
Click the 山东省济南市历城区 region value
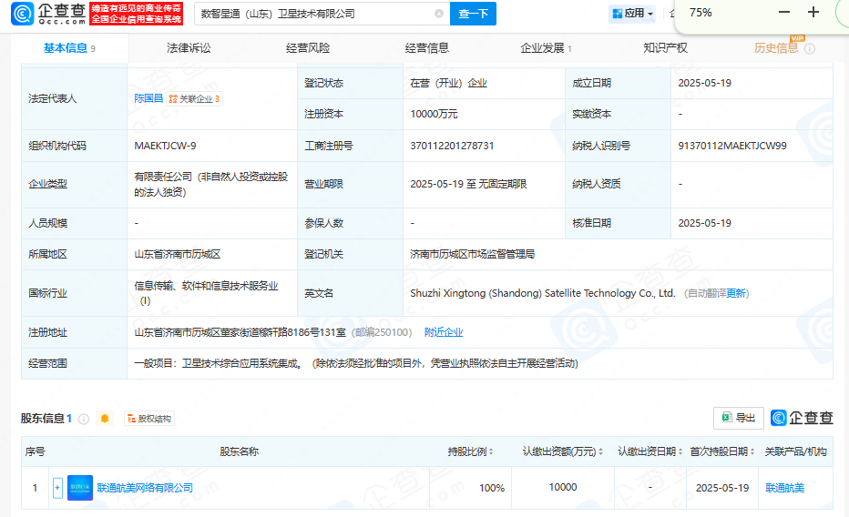[x=177, y=254]
